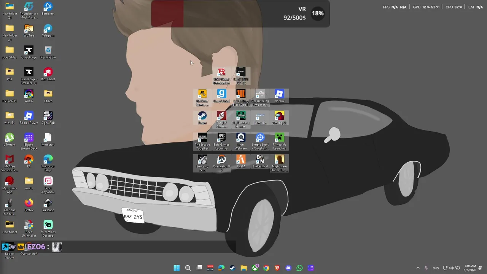
Task: Select the Myinstants App icon
Action: [x=10, y=185]
